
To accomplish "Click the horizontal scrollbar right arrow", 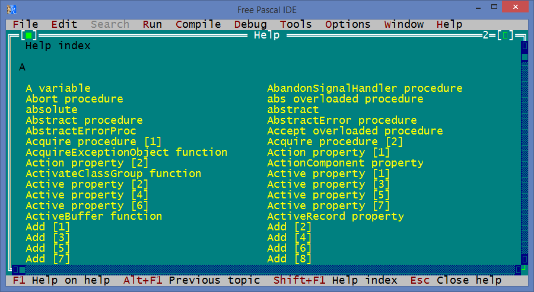I will tap(518, 270).
